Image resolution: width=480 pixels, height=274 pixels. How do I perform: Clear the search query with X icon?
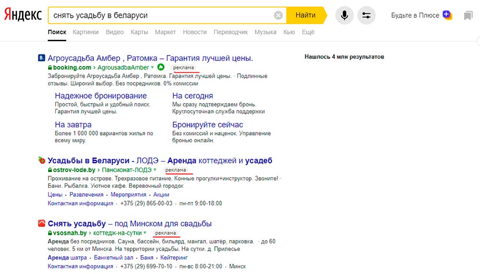tap(278, 15)
